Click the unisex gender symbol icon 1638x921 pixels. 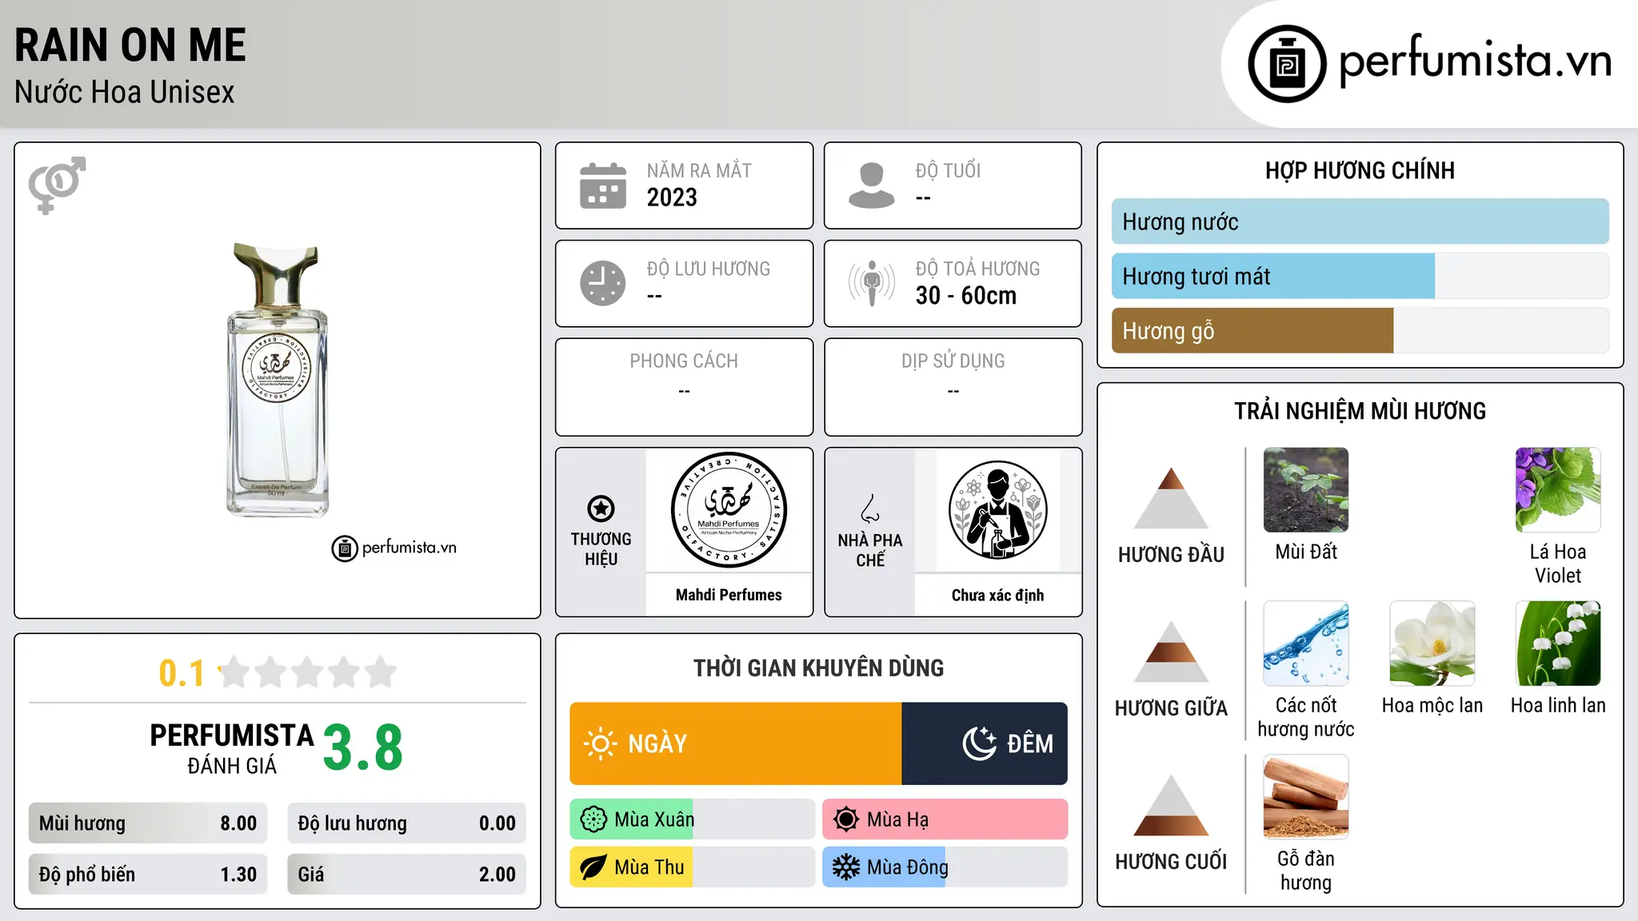pos(57,185)
